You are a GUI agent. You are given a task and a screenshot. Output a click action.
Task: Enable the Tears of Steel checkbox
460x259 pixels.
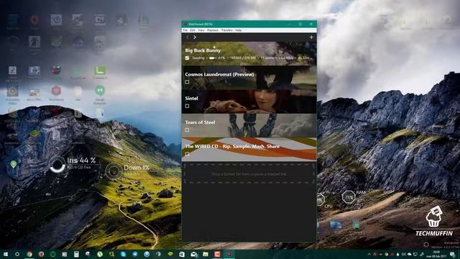[x=187, y=129]
